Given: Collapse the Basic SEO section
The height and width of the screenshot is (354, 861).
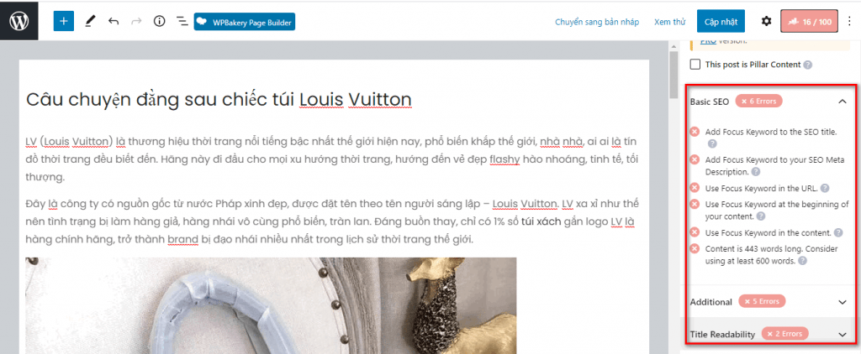Looking at the screenshot, I should (843, 102).
